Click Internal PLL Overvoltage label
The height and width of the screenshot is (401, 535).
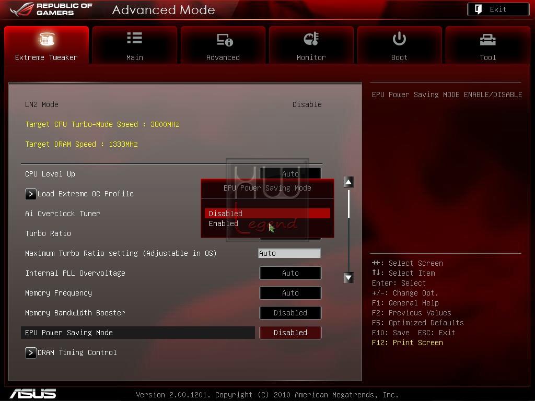(x=75, y=273)
